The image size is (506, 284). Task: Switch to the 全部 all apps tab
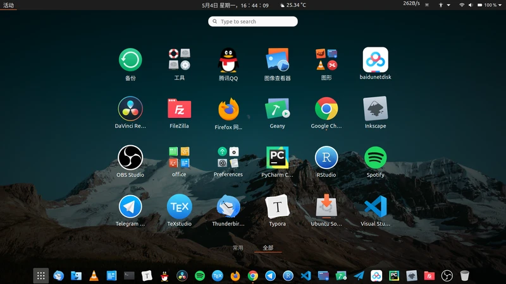(268, 247)
